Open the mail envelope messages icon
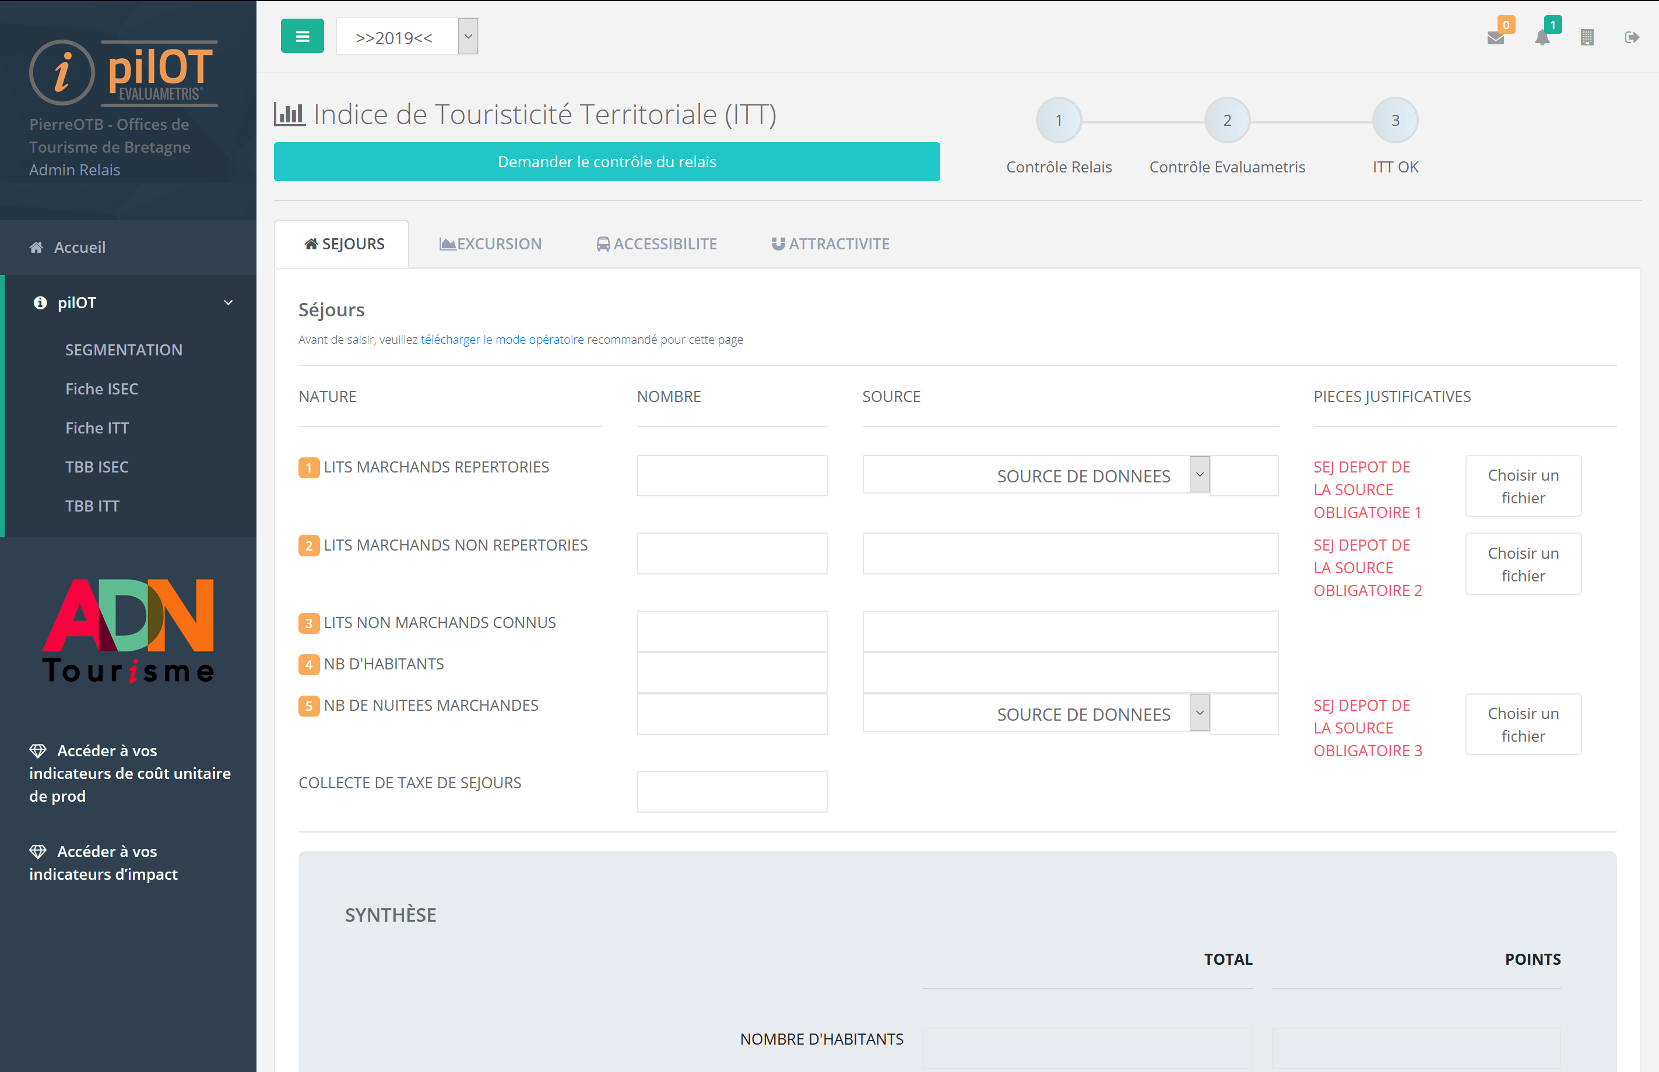 (x=1495, y=38)
